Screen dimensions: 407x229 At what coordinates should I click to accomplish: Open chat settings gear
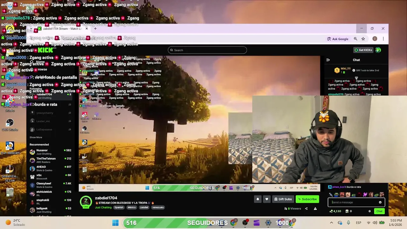(x=369, y=211)
